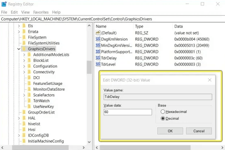Close the Edit DWORD dialog

click(x=210, y=80)
